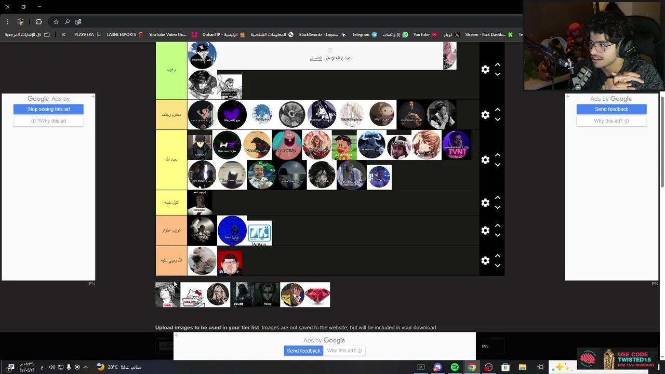The height and width of the screenshot is (374, 665).
Task: Open the Chrome profile avatar
Action: (20, 22)
